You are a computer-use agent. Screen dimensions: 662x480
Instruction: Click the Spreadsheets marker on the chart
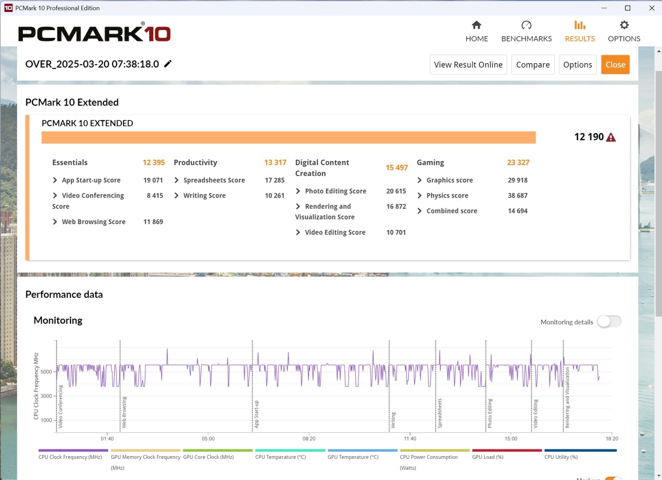(440, 413)
